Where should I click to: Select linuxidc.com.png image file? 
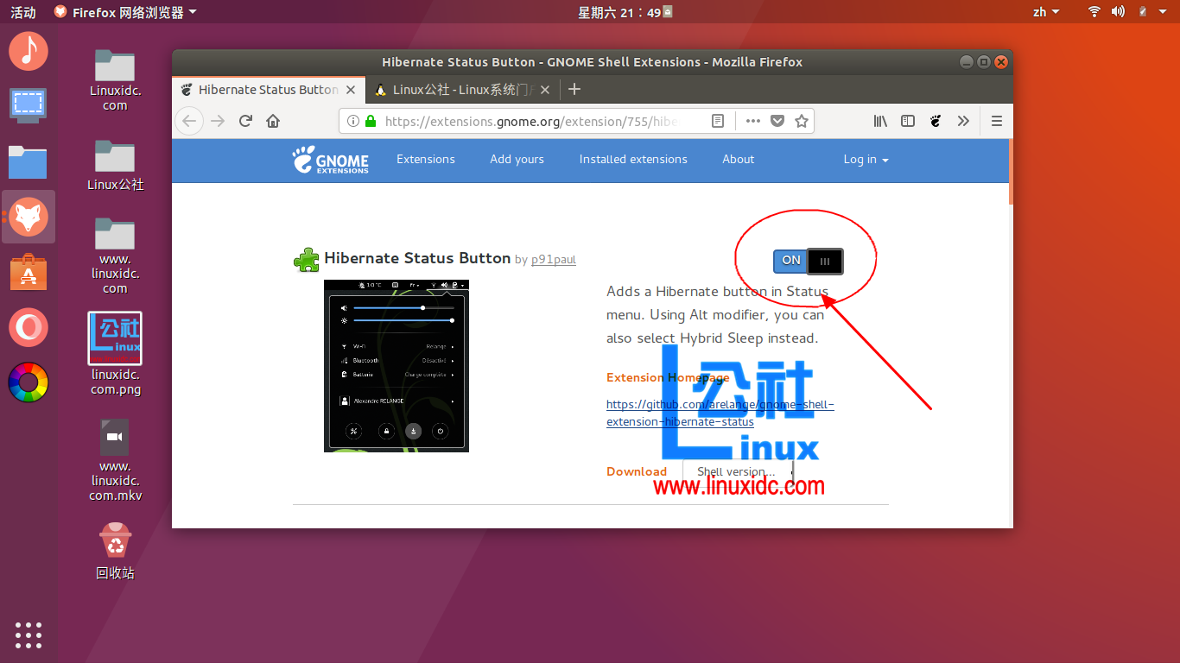tap(115, 354)
